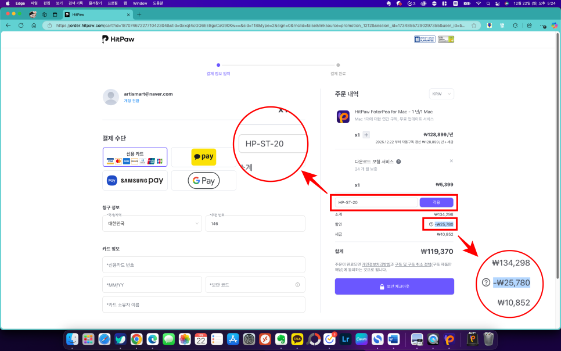This screenshot has width=561, height=351.
Task: Click the browser address bar URL
Action: pos(260,26)
